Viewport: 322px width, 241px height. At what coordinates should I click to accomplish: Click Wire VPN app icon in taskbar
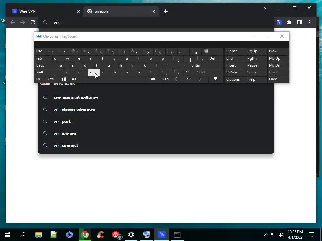point(162,235)
